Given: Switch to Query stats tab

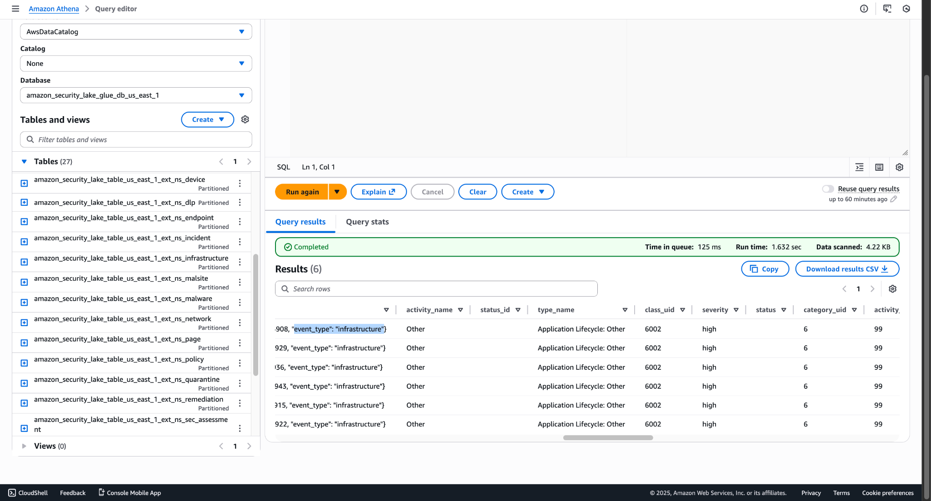Looking at the screenshot, I should point(367,222).
